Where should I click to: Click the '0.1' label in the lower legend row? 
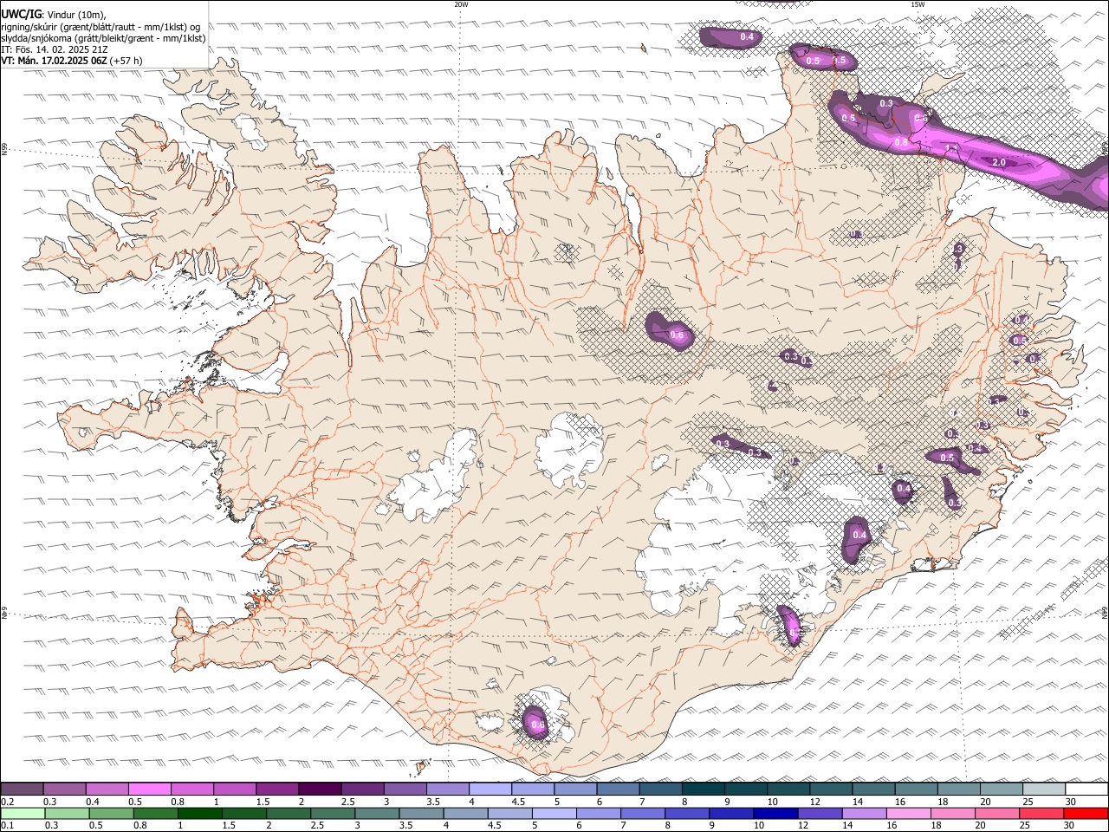(7, 826)
